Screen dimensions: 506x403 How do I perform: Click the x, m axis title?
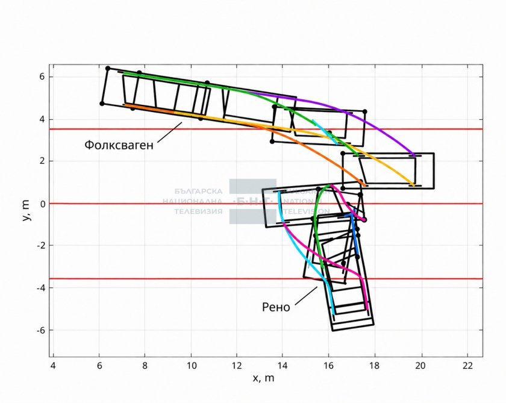point(263,378)
